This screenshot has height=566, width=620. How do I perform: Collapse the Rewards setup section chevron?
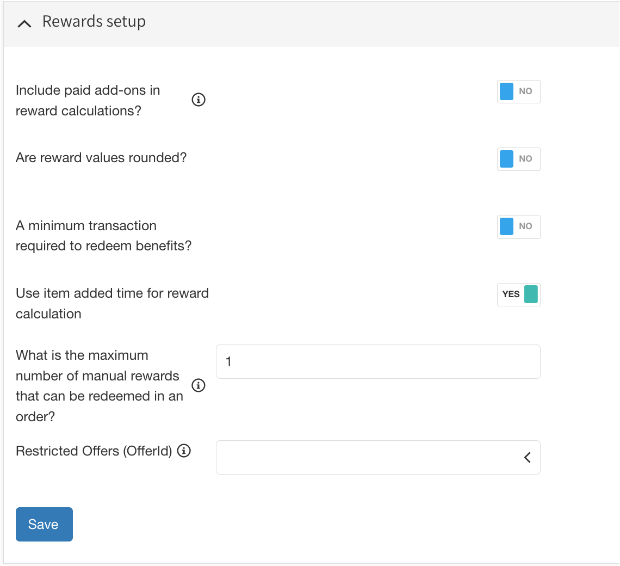(24, 23)
